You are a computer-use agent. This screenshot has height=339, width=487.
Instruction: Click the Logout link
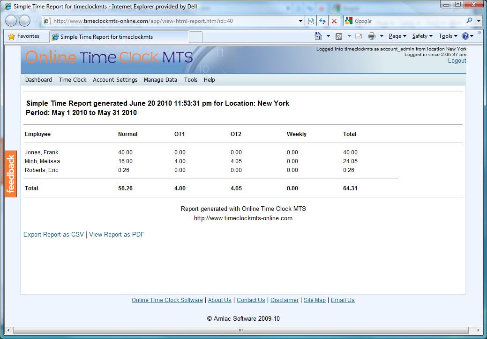click(457, 61)
